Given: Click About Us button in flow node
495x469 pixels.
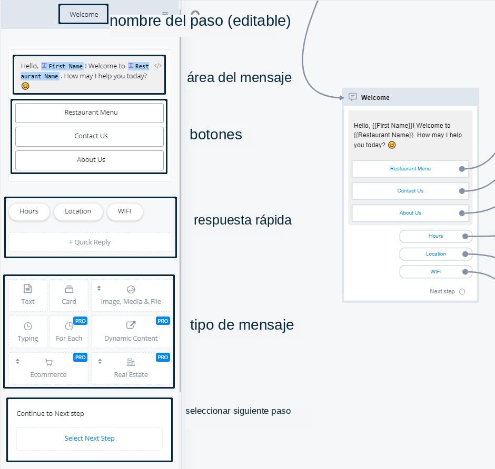Looking at the screenshot, I should pos(410,213).
